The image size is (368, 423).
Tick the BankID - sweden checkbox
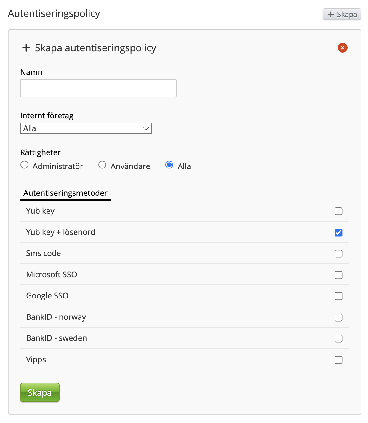[338, 338]
